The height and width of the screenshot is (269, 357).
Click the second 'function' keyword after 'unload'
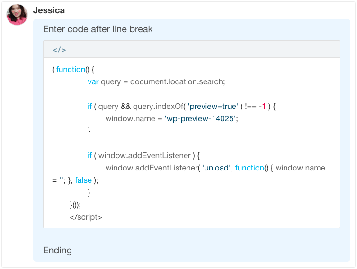pyautogui.click(x=250, y=168)
